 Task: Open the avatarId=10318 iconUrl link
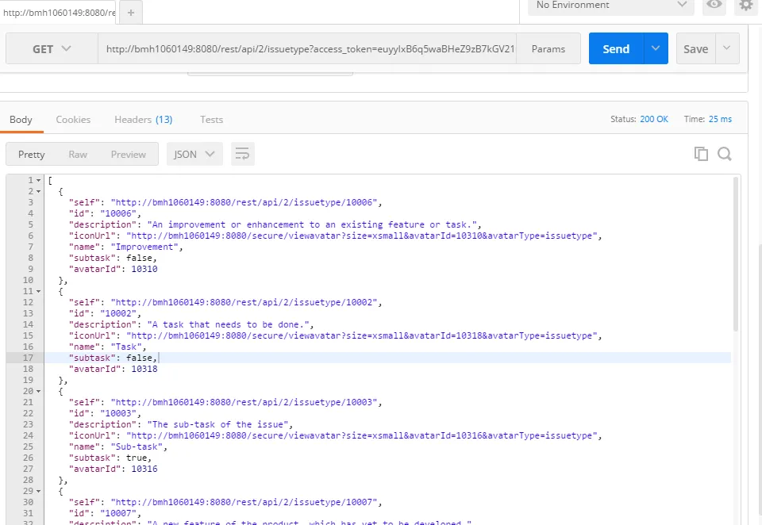pos(362,335)
